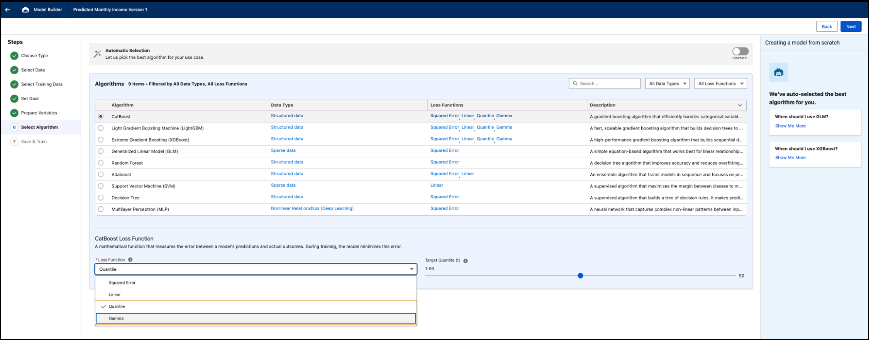Viewport: 869px width, 340px height.
Task: Click the Einstein assistant icon in side panel
Action: point(779,72)
